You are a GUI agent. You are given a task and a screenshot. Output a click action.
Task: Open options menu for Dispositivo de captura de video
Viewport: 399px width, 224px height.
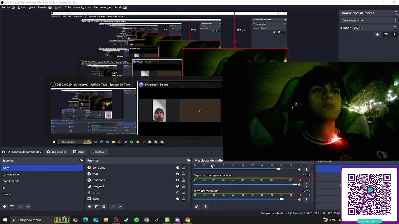[x=306, y=185]
